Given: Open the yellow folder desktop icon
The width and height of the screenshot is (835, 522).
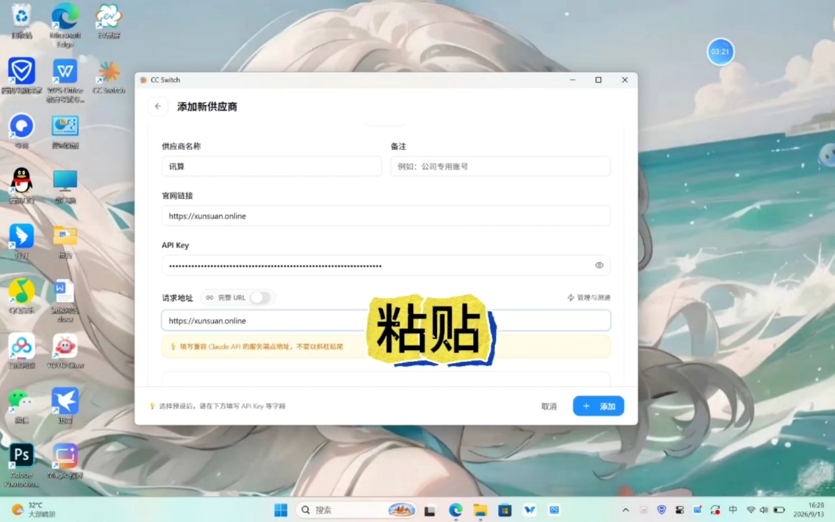Looking at the screenshot, I should coord(65,241).
